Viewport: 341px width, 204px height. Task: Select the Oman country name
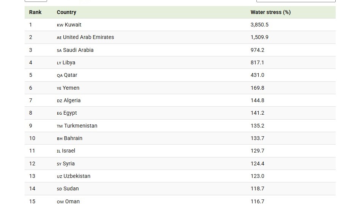[x=72, y=201]
